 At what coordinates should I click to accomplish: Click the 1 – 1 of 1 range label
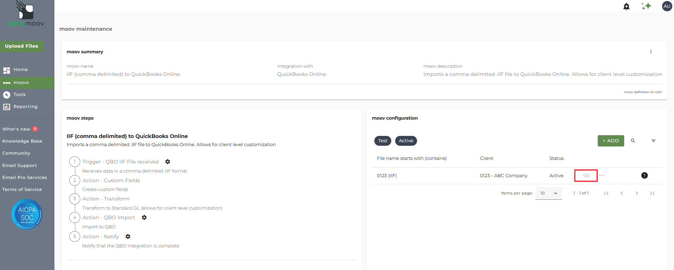click(581, 193)
